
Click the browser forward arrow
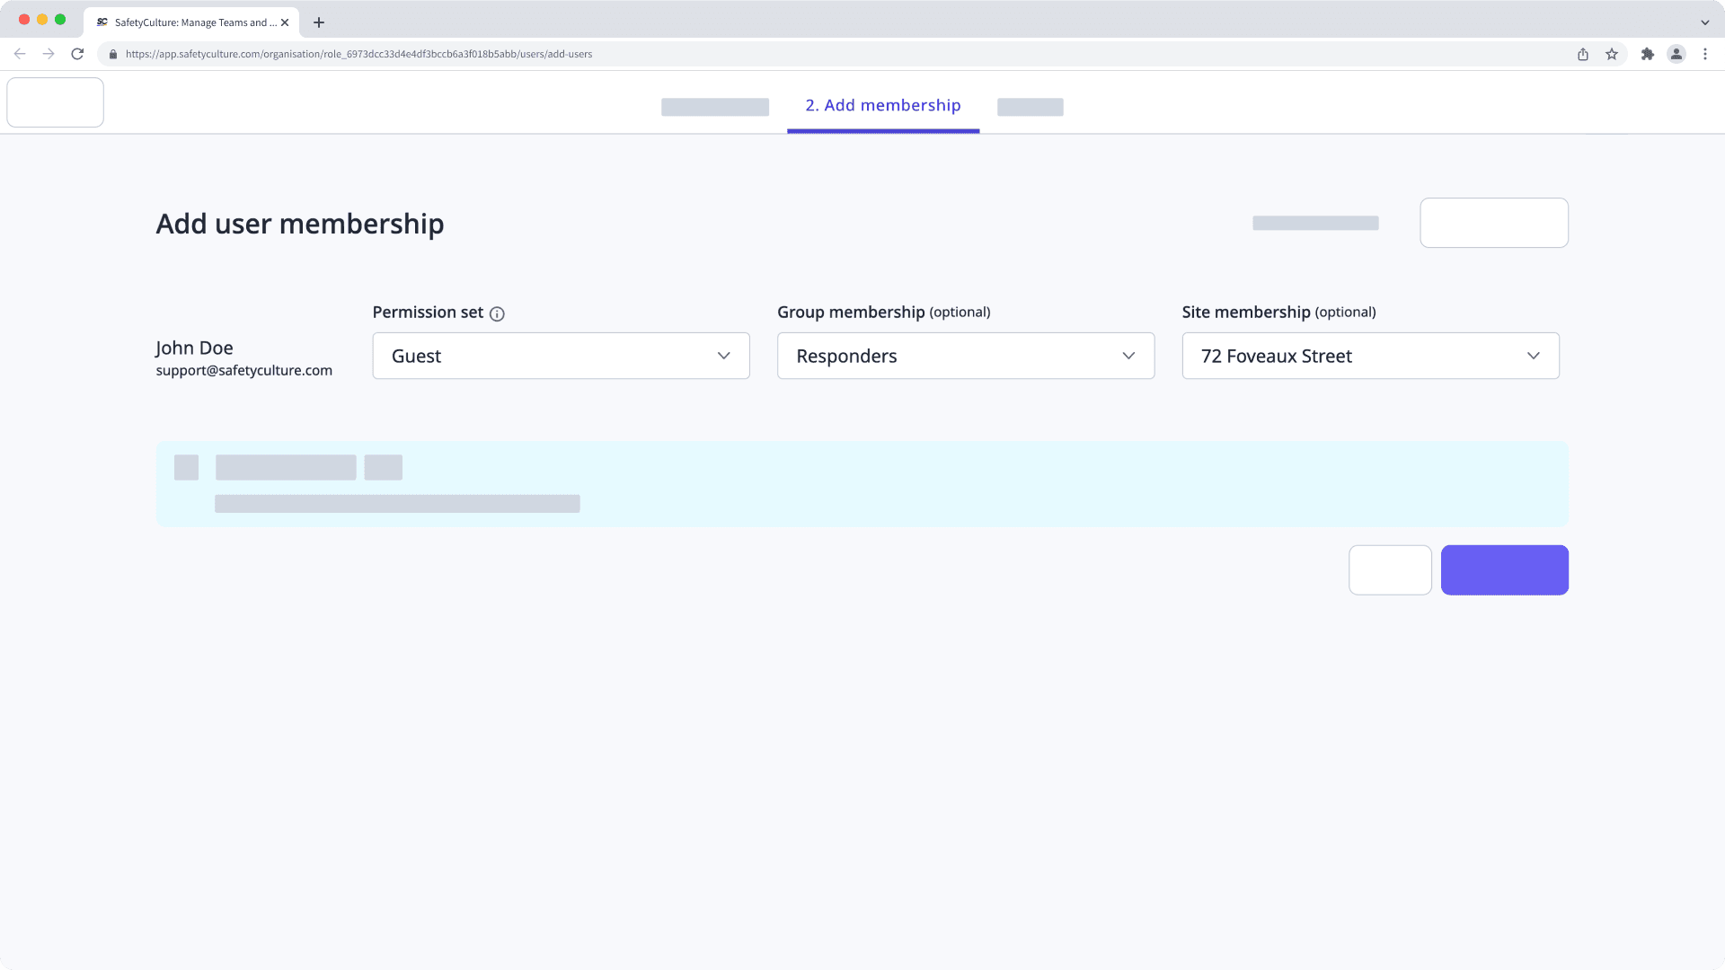[x=49, y=54]
